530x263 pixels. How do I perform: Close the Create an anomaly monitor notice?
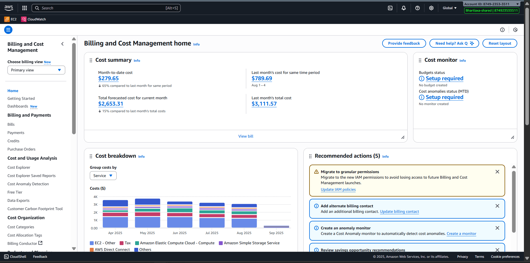(x=497, y=228)
